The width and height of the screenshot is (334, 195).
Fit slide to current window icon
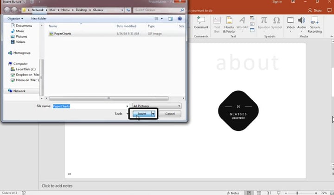click(x=331, y=193)
